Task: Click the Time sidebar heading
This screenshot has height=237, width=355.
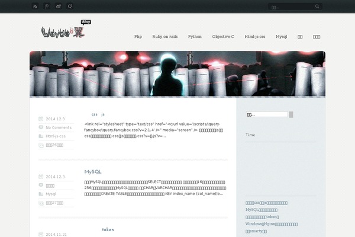Action: [x=250, y=134]
